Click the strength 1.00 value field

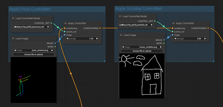82,39
